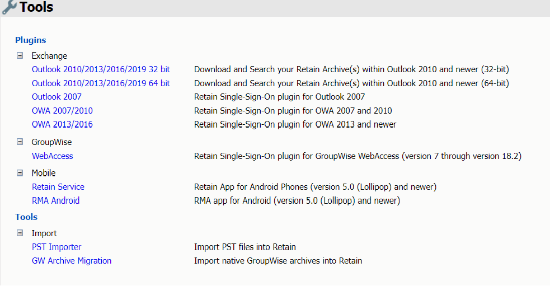
Task: Collapse the GroupWise section
Action: tap(20, 142)
